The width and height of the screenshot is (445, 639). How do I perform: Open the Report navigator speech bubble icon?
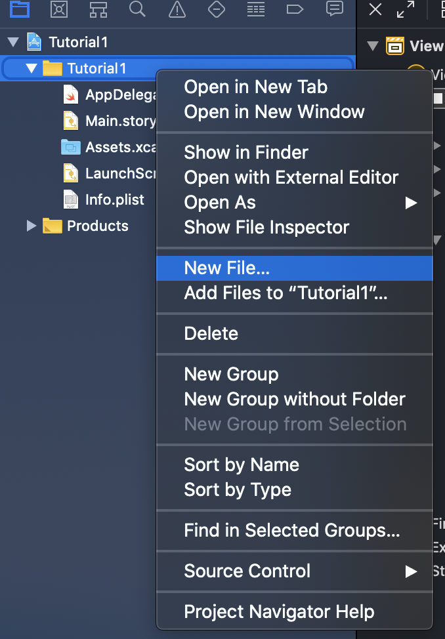pos(335,9)
